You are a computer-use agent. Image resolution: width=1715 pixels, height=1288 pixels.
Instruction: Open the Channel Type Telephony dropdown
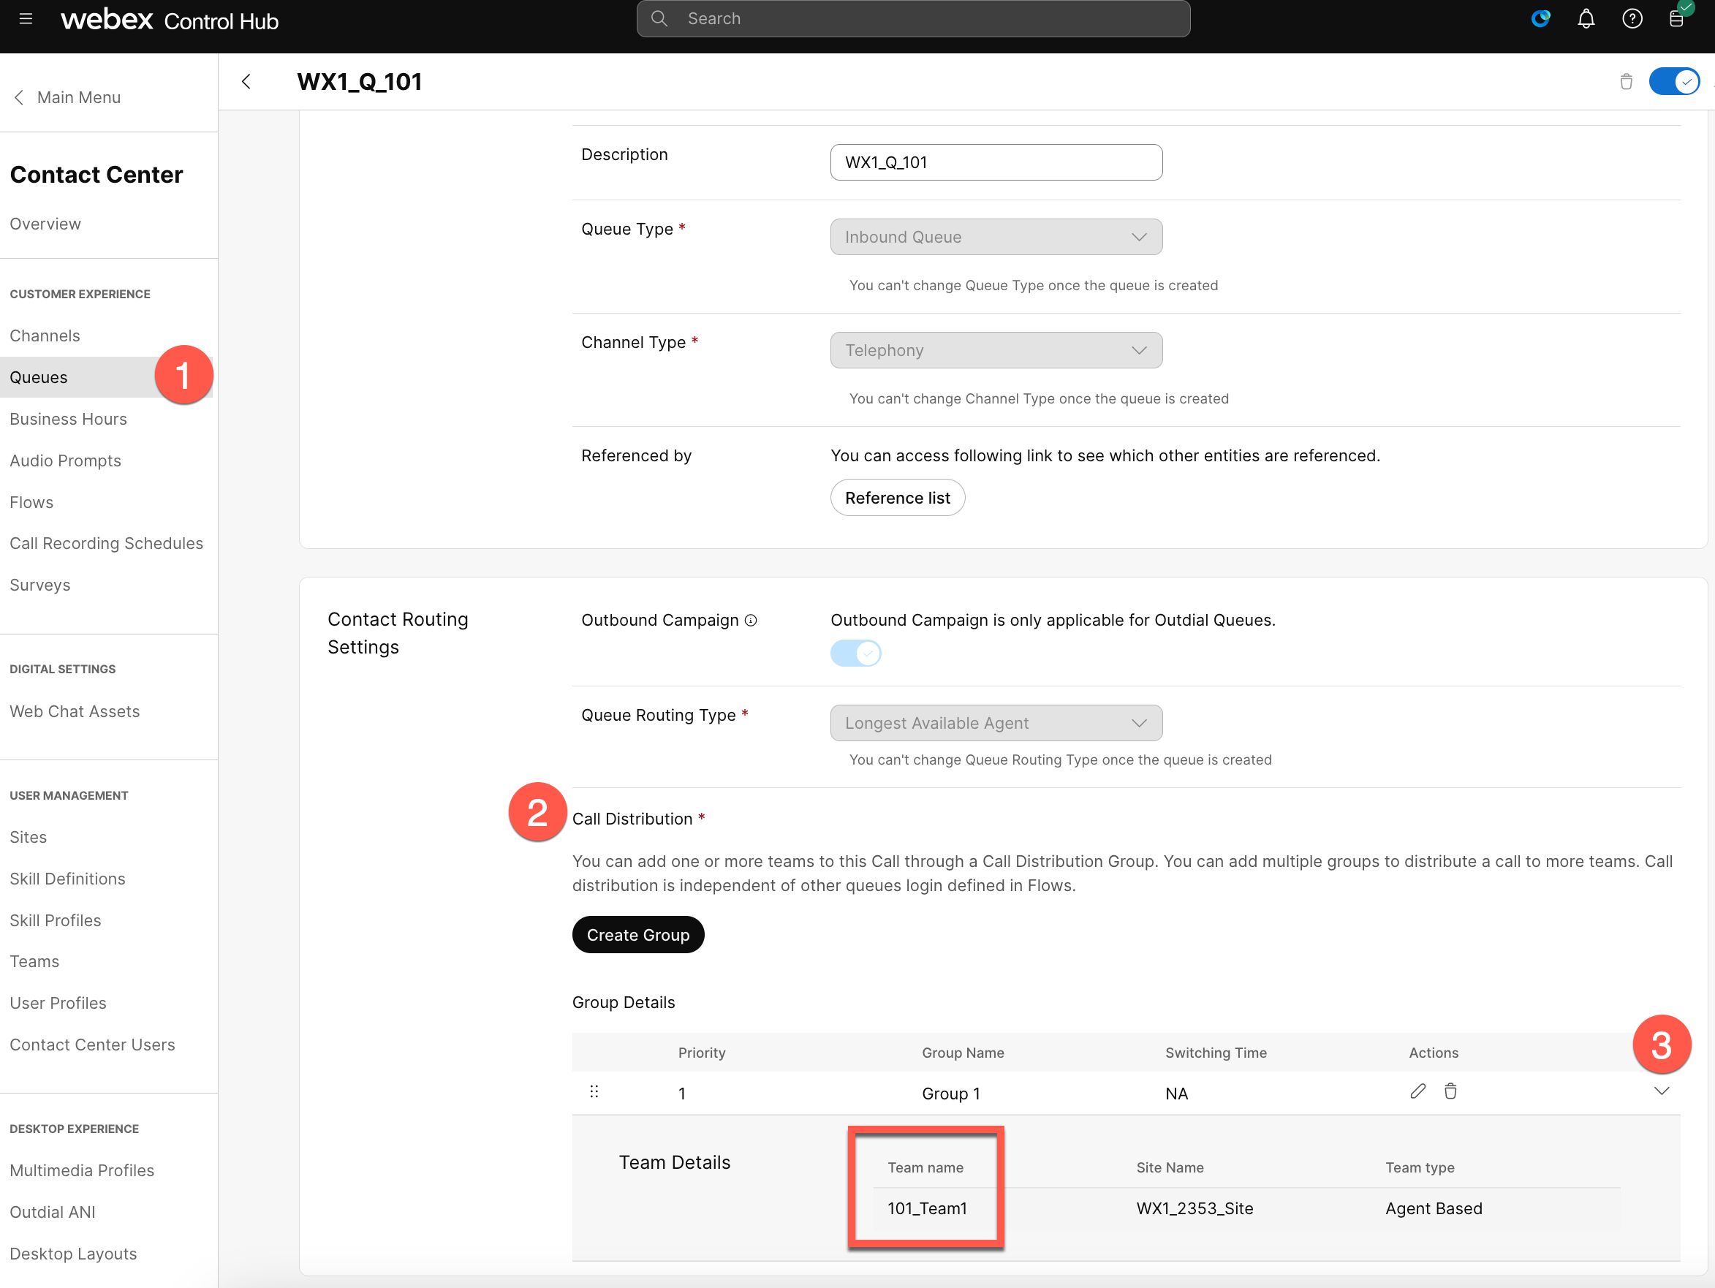pos(996,350)
